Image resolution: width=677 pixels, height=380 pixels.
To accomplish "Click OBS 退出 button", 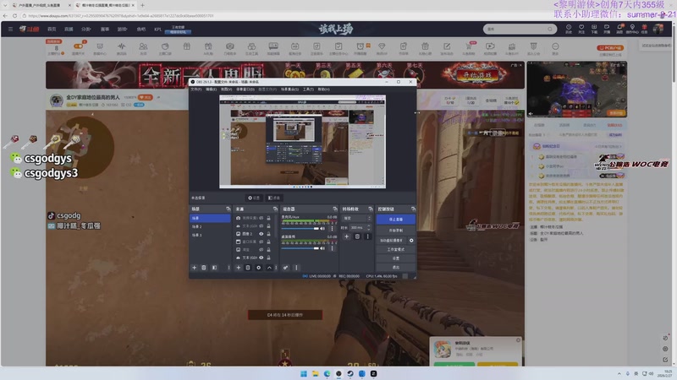I will (395, 267).
